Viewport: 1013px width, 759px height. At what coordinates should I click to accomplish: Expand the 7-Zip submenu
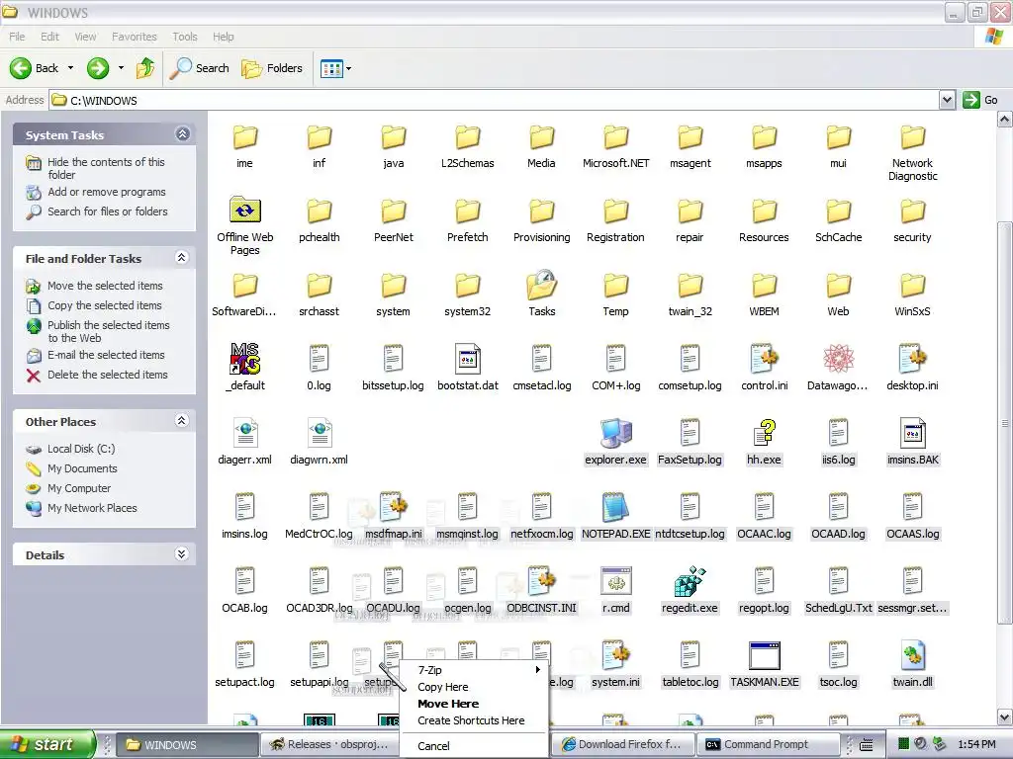pos(474,670)
